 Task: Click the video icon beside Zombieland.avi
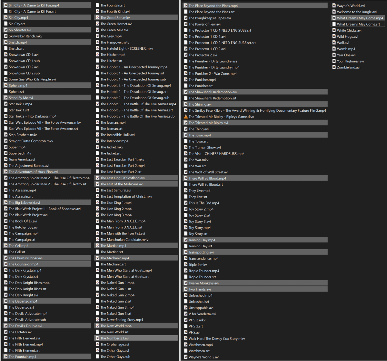tap(334, 67)
